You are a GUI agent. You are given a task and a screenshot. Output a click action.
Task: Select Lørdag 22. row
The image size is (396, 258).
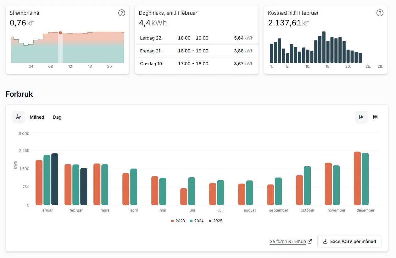click(x=197, y=38)
